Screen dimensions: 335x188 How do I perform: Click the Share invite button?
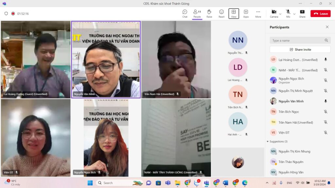tap(300, 50)
